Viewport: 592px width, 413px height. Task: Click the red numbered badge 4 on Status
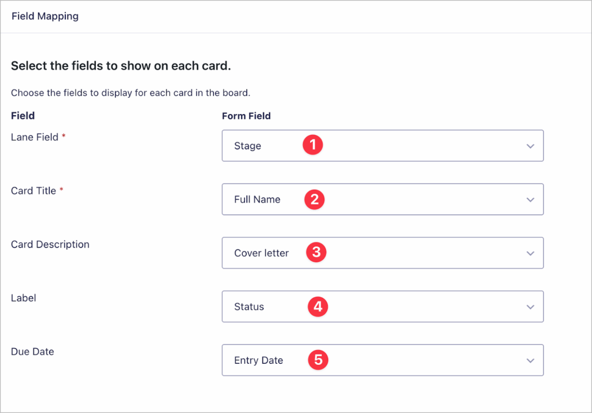point(317,307)
